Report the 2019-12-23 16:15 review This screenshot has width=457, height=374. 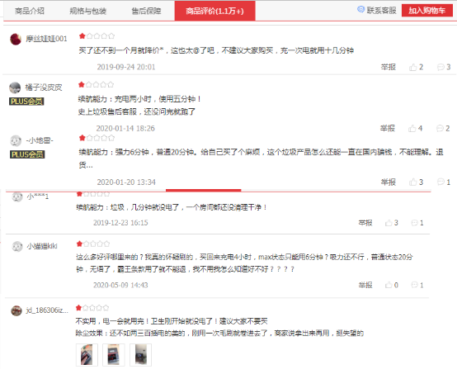[x=365, y=223]
